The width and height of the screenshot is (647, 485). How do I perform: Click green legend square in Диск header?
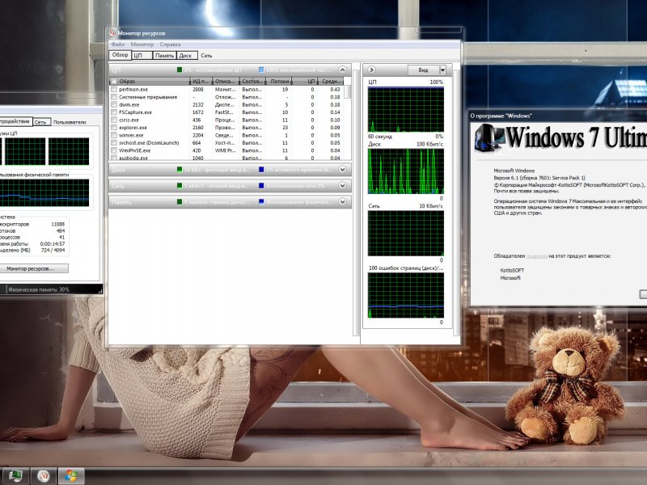(180, 170)
